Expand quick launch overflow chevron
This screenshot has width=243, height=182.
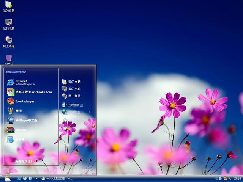(x=36, y=179)
